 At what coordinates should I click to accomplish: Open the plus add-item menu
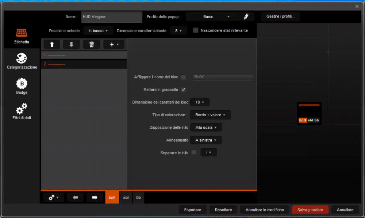coord(114,44)
